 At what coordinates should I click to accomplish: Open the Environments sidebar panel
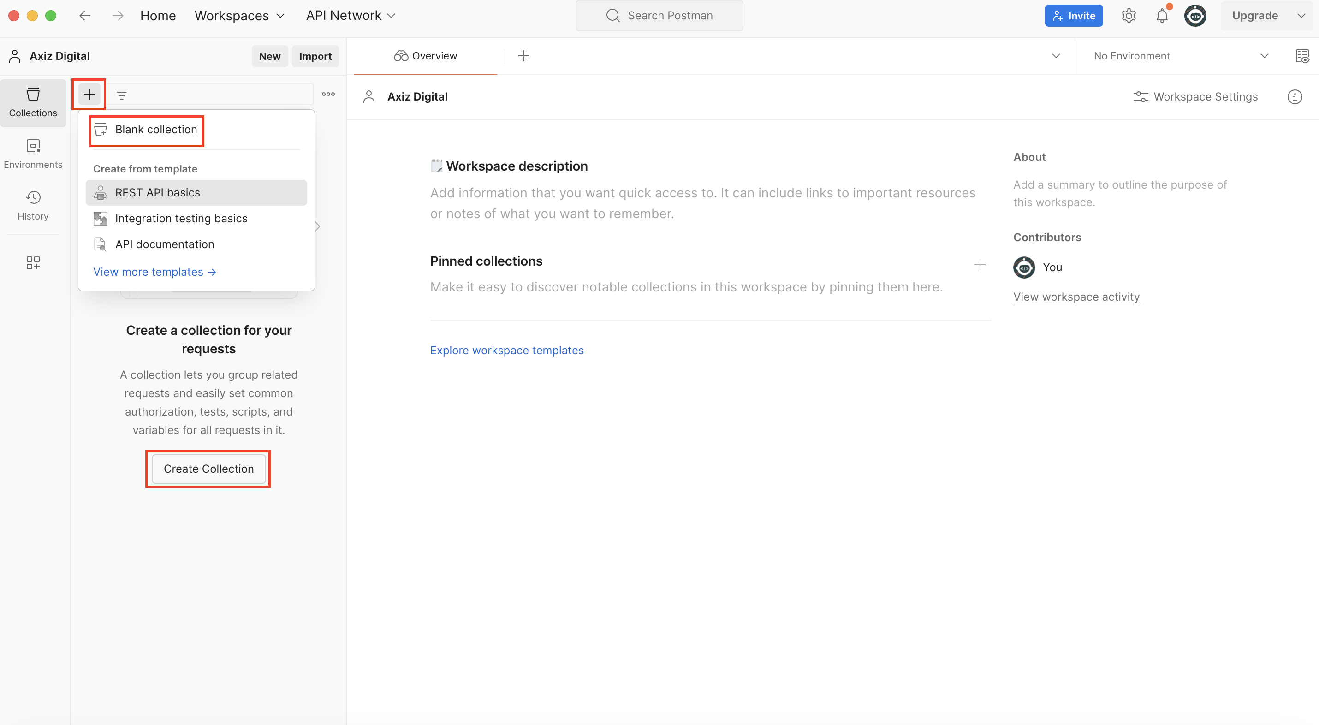pos(33,154)
